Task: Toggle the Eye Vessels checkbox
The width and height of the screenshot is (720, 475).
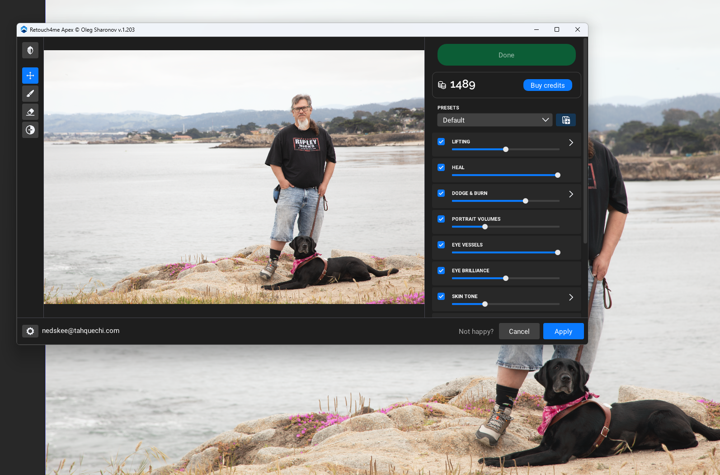Action: coord(441,245)
